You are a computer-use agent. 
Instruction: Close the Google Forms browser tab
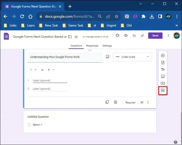tap(60, 7)
